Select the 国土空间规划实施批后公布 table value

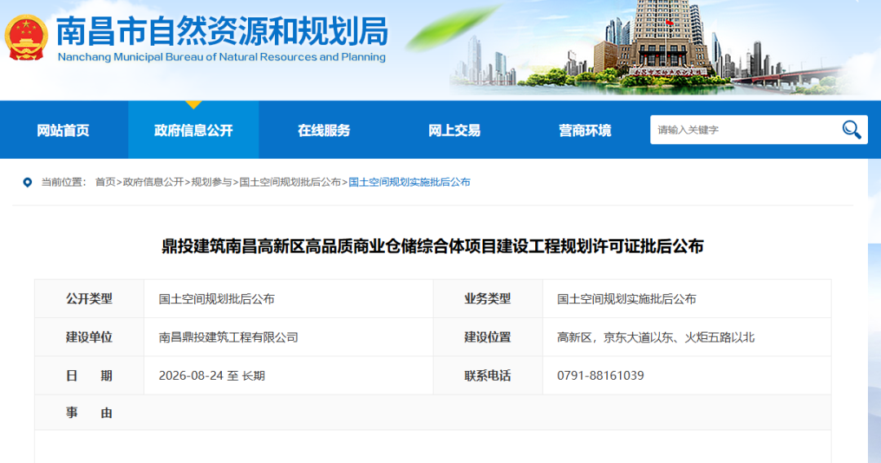pyautogui.click(x=626, y=299)
